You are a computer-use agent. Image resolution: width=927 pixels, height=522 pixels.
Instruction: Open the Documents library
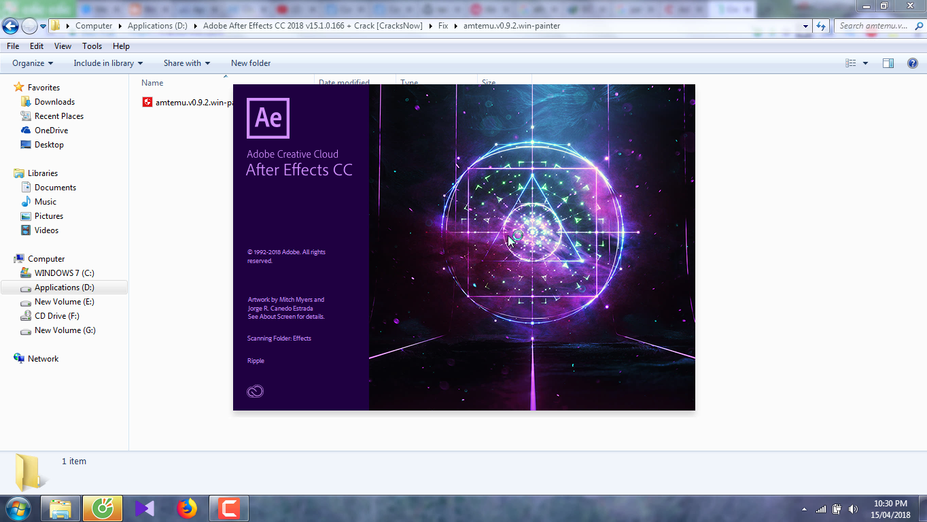[x=55, y=188]
